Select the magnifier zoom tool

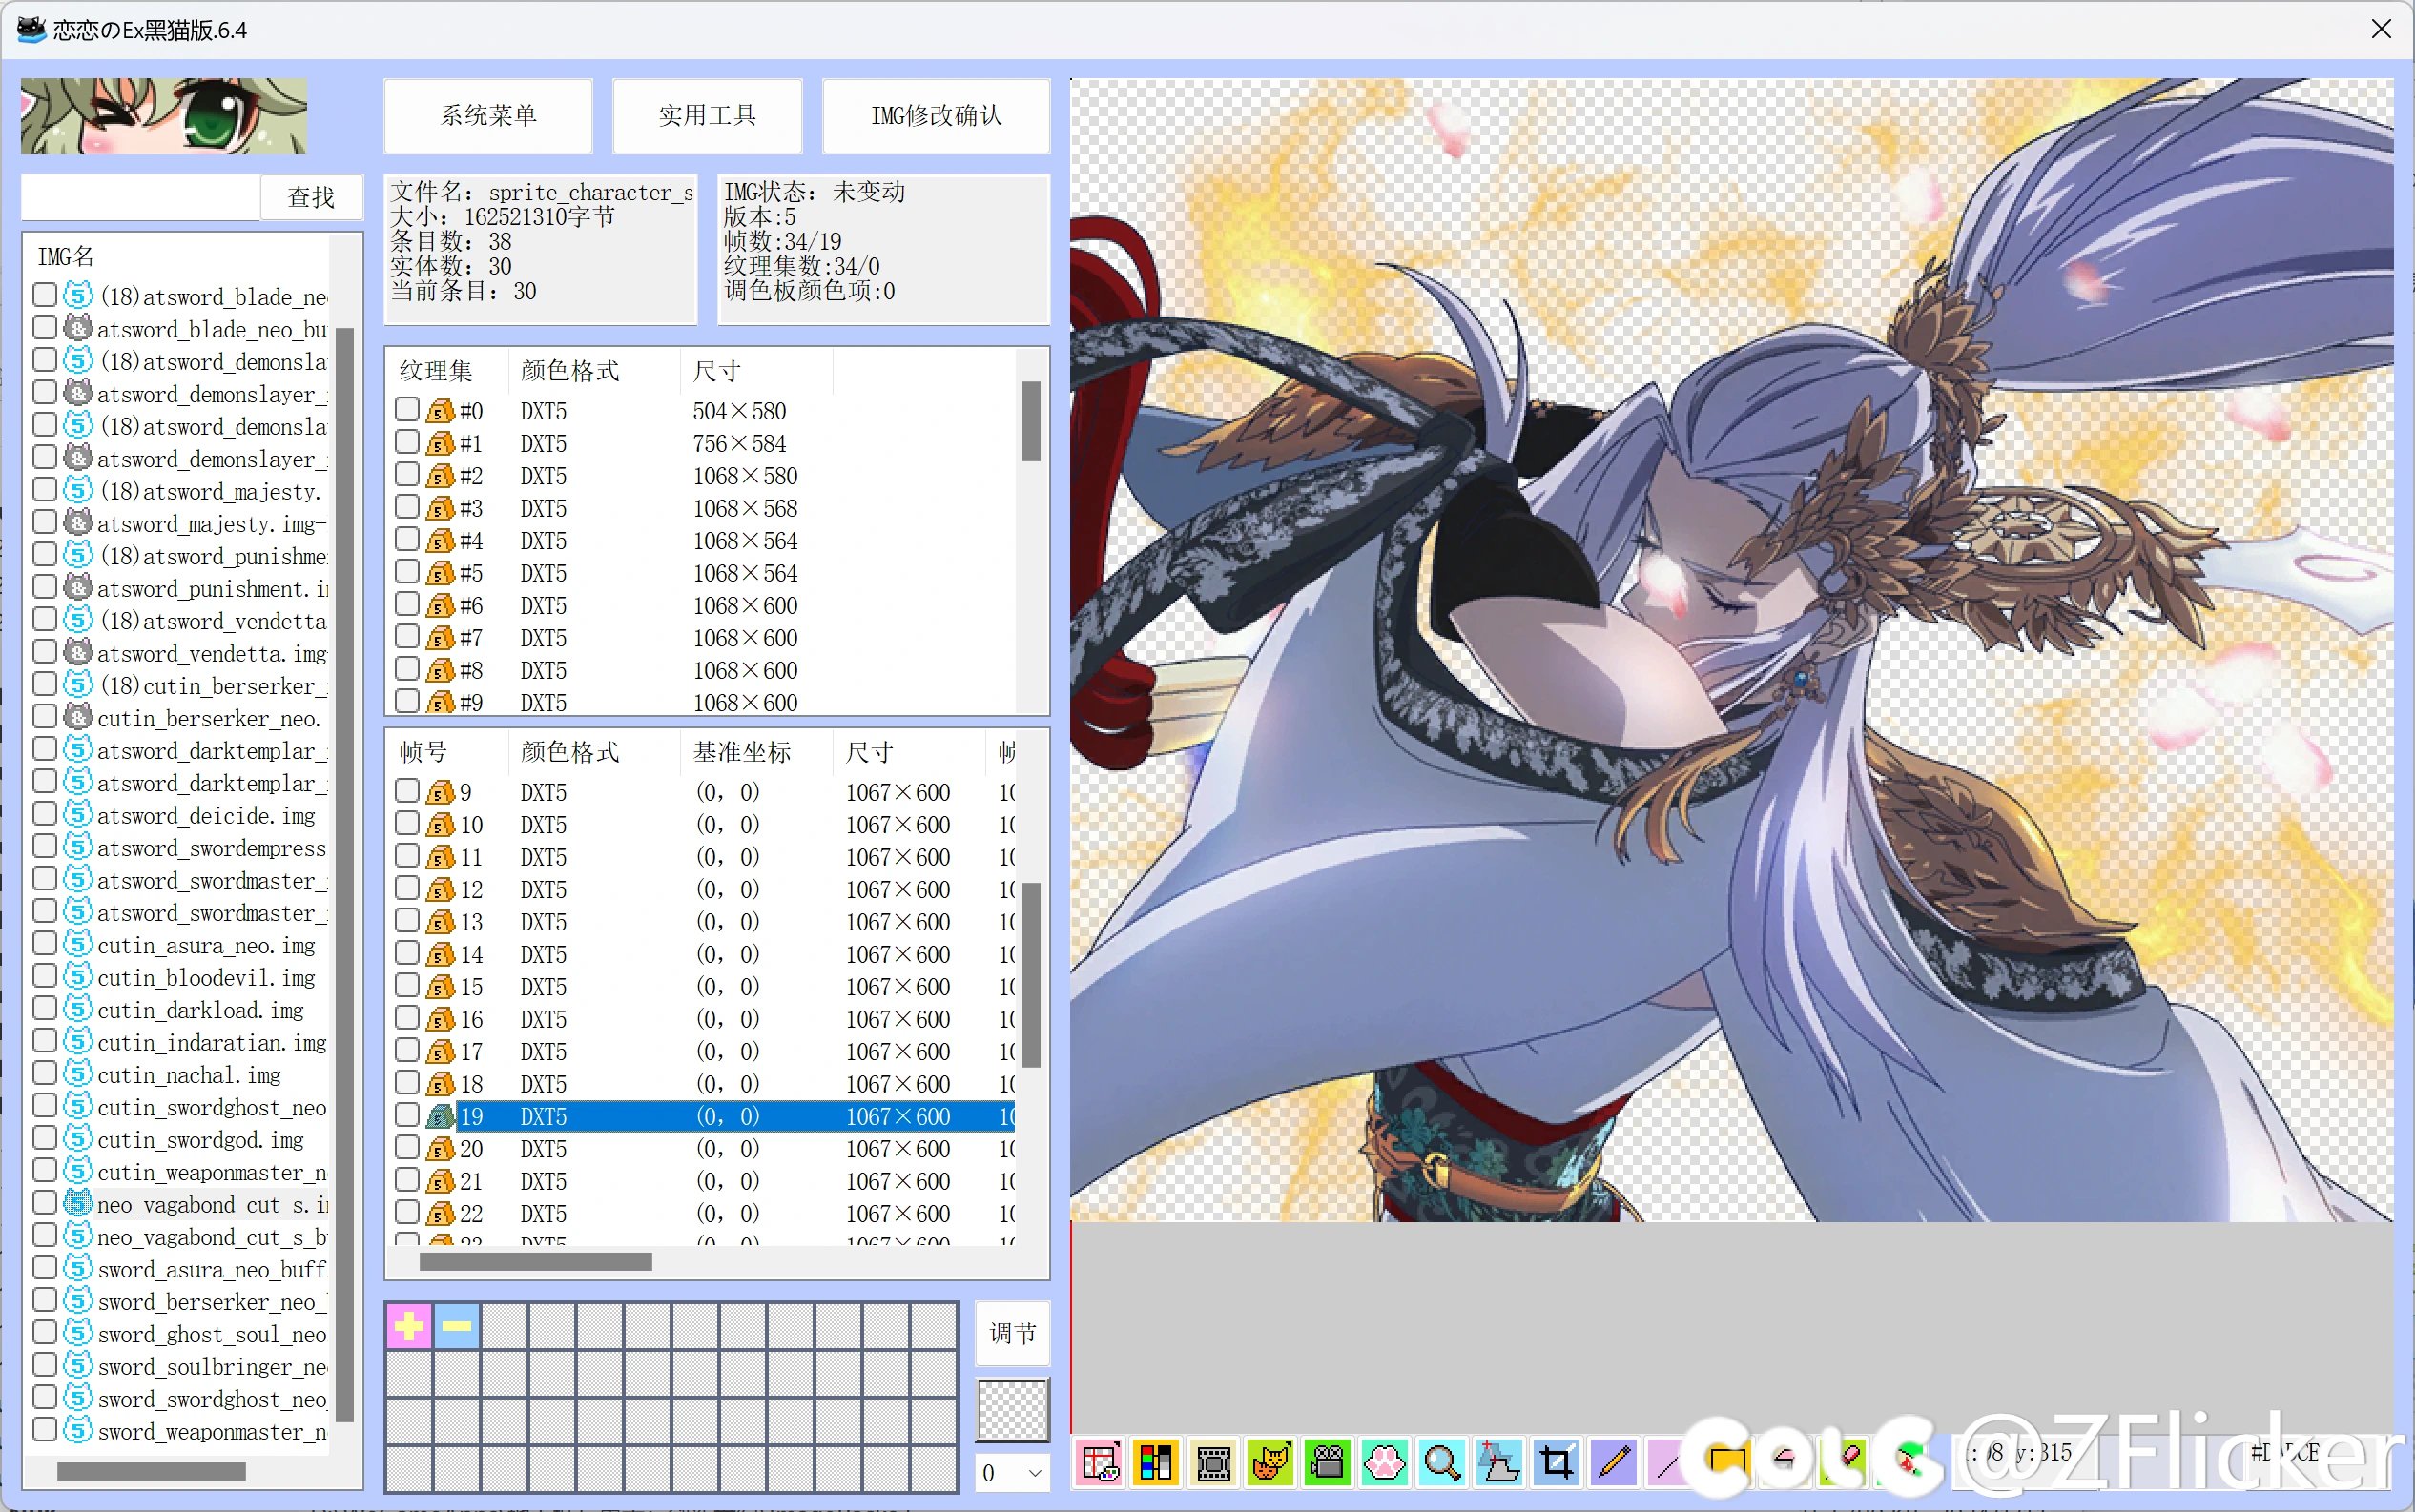(1441, 1462)
